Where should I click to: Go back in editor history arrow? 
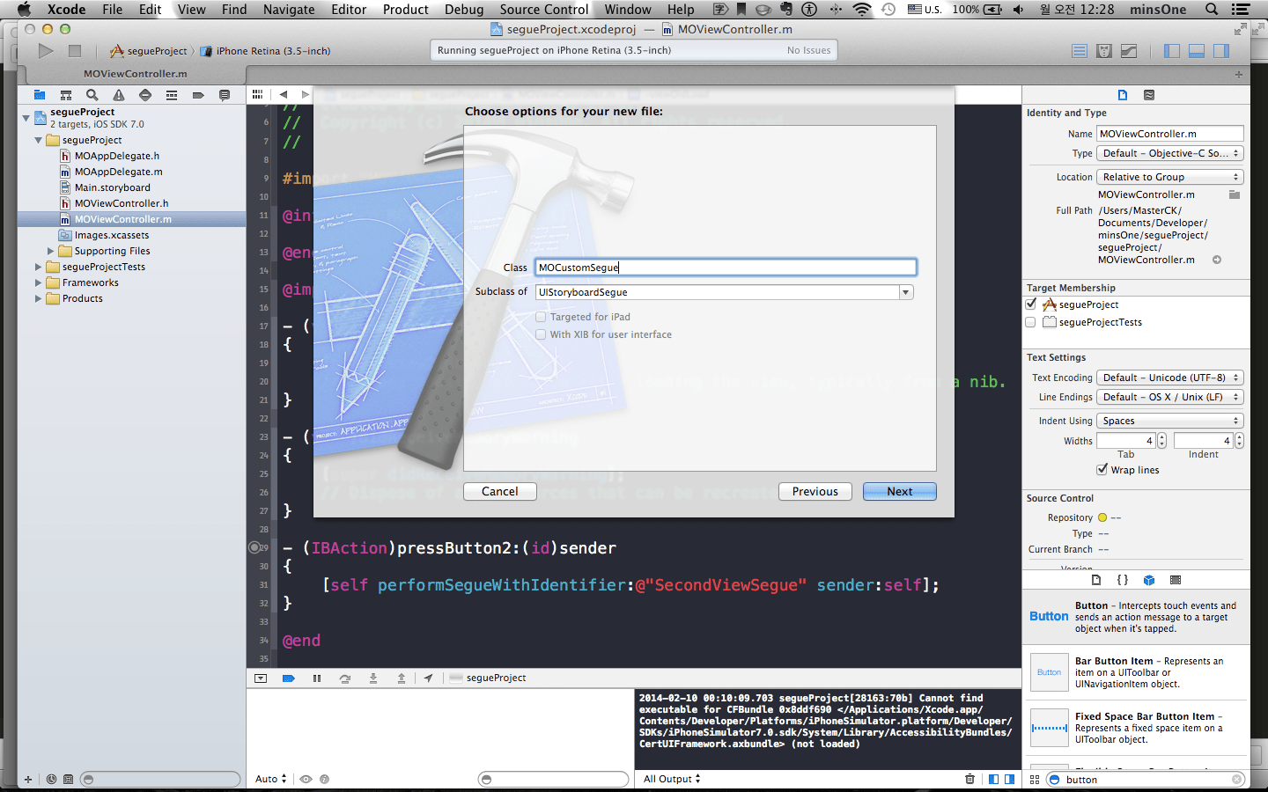(x=284, y=94)
